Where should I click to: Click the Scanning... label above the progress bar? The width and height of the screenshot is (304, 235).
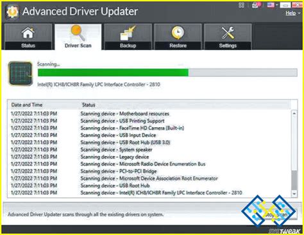[49, 64]
